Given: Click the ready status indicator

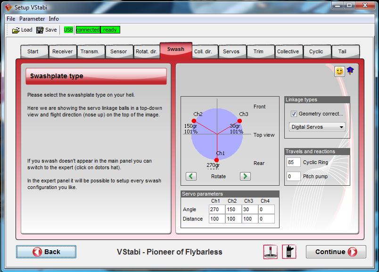Looking at the screenshot, I should 110,30.
